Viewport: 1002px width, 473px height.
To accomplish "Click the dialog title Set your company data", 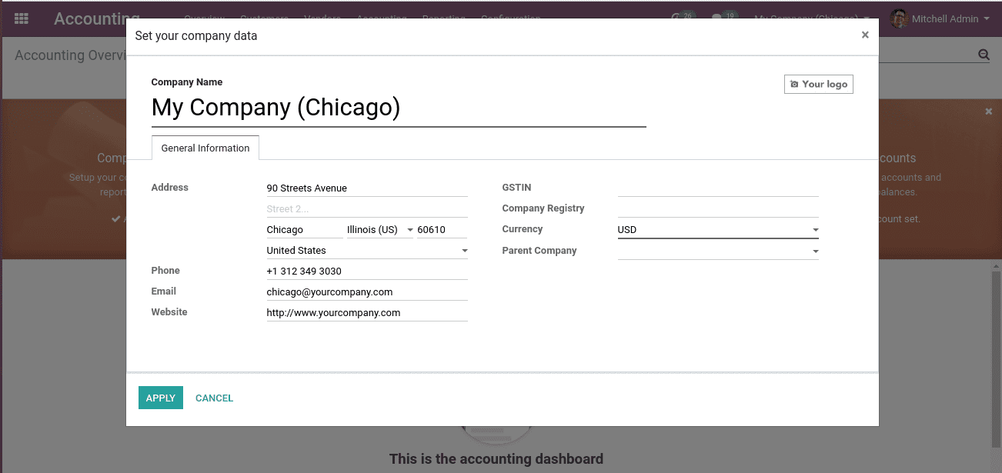I will pos(196,35).
